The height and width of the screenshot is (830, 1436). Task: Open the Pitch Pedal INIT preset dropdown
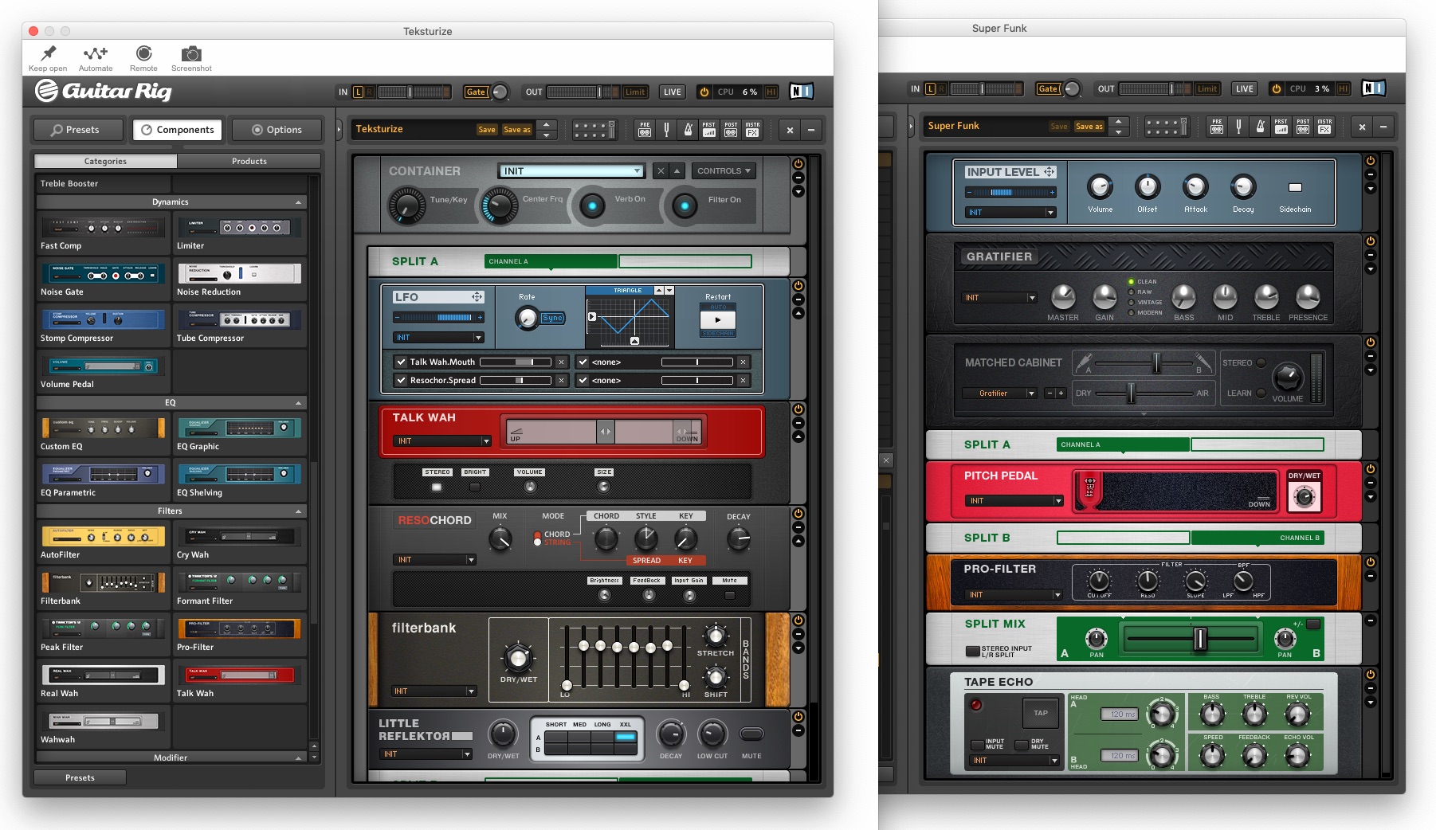(1014, 500)
